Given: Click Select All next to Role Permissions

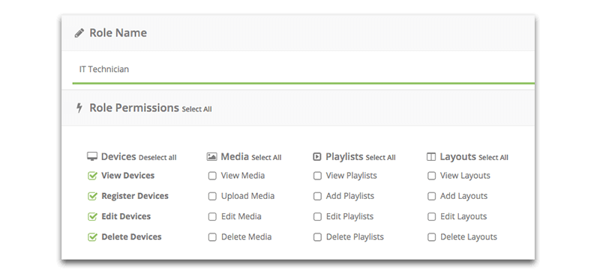Looking at the screenshot, I should click(x=196, y=109).
